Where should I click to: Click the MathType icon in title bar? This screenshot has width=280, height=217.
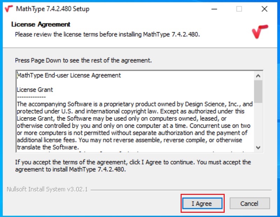coord(8,9)
